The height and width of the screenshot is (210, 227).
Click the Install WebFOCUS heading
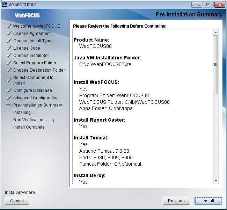click(x=96, y=82)
